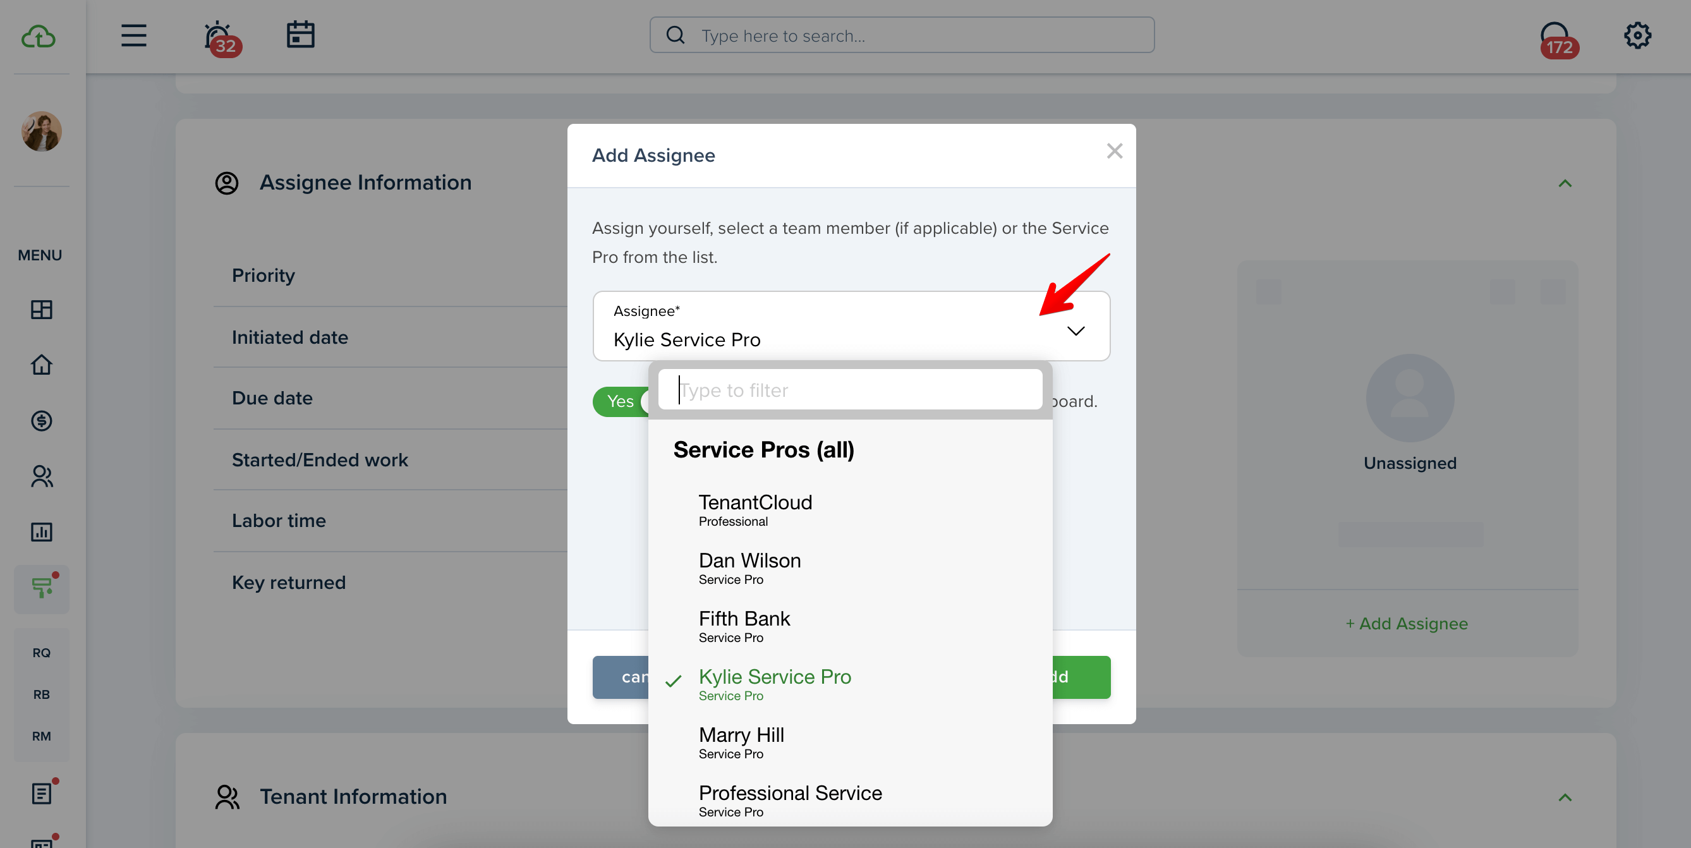The image size is (1691, 848).
Task: Open the accounting dollar icon
Action: 41,420
